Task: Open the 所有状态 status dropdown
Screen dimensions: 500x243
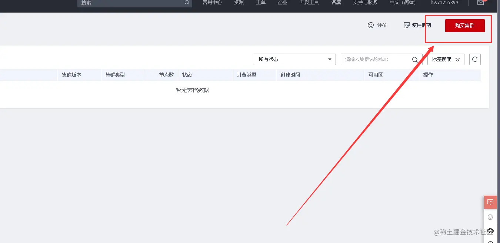Action: click(295, 59)
